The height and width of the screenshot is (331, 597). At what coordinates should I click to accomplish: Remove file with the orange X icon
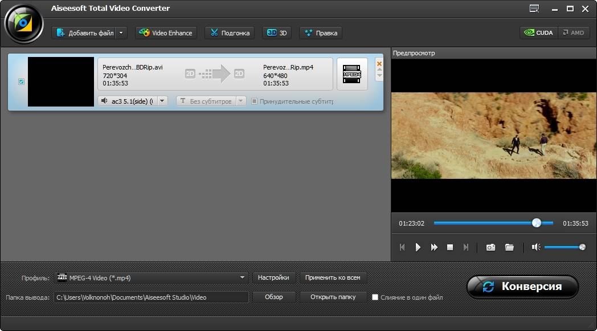coord(379,64)
